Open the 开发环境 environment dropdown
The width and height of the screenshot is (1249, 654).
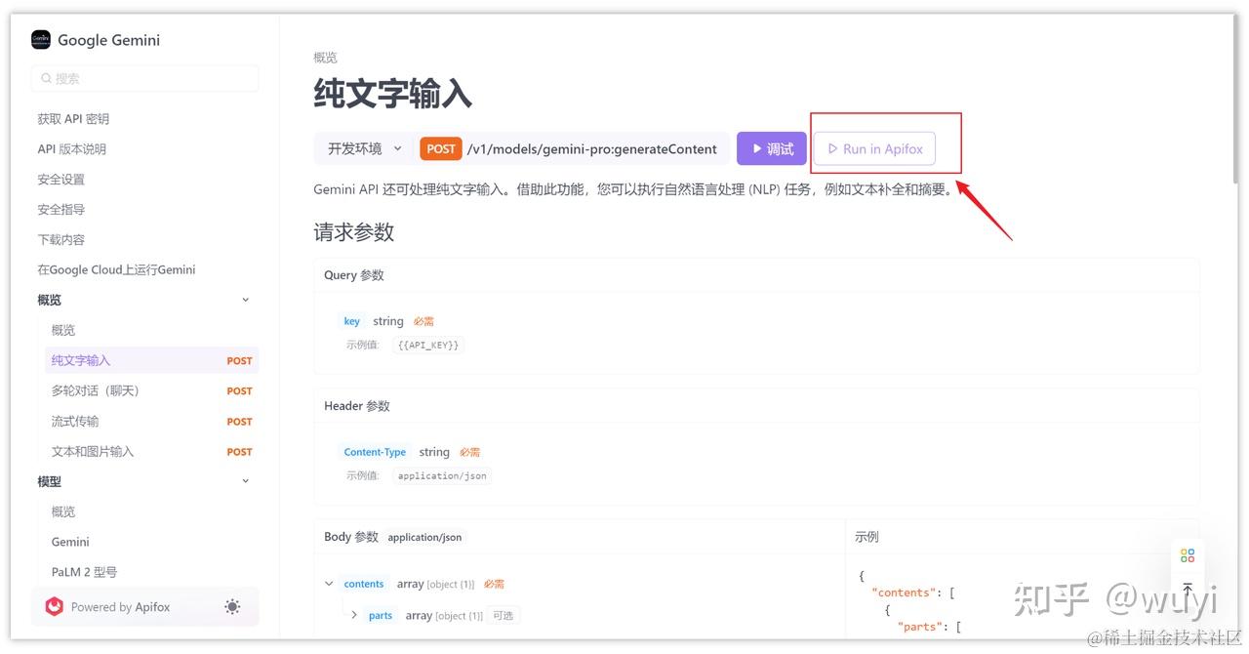[363, 148]
